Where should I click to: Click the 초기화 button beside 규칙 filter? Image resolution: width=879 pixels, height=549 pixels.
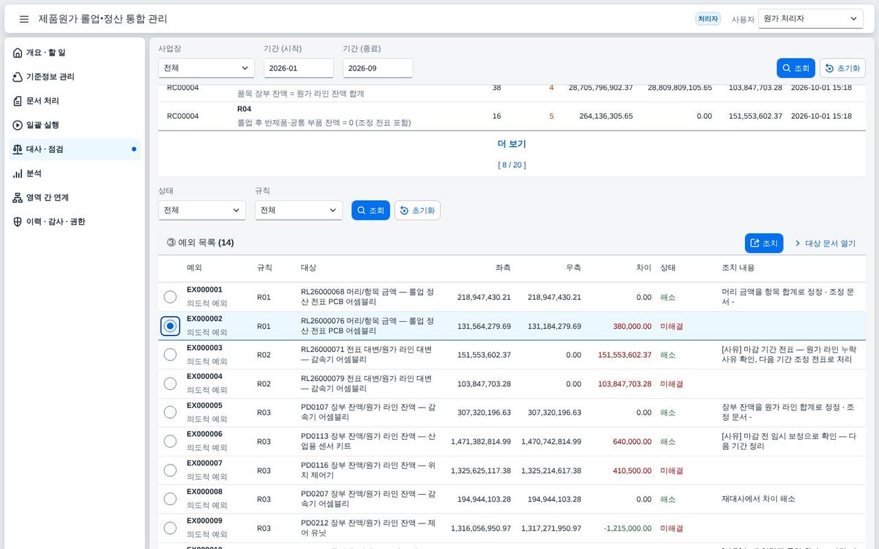(x=418, y=210)
